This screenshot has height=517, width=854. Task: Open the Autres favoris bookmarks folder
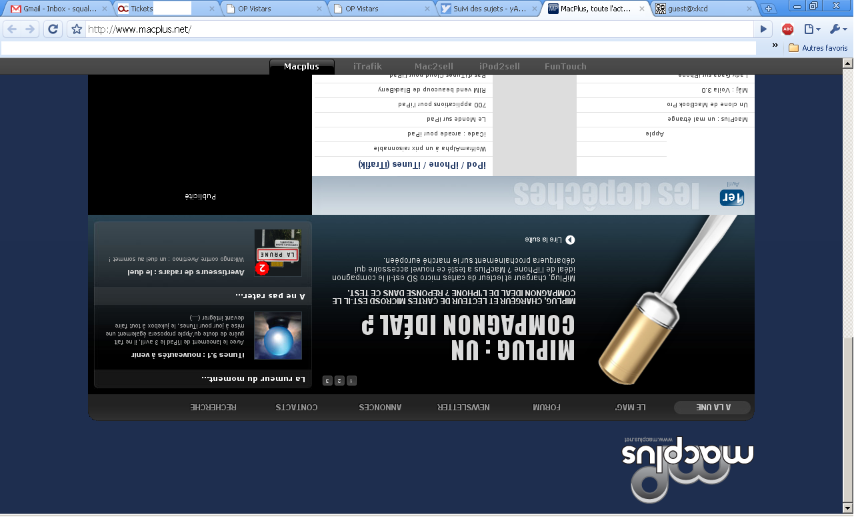coord(818,48)
